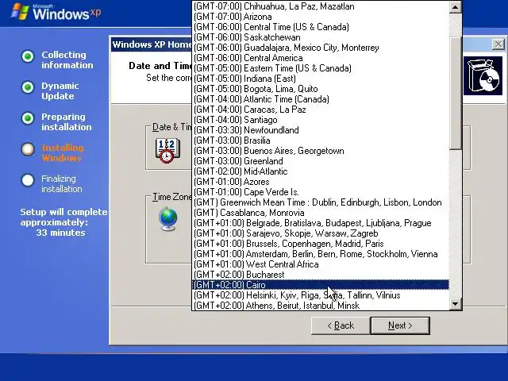Click the Installing Windows step indicator
The image size is (508, 381).
(28, 149)
